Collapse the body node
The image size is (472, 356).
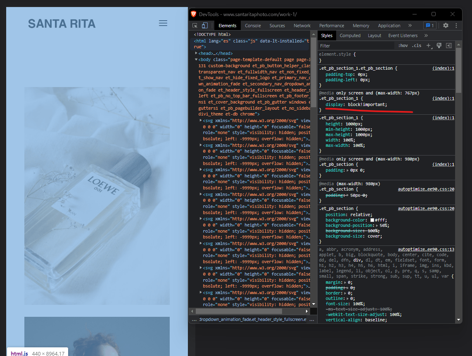click(x=196, y=59)
